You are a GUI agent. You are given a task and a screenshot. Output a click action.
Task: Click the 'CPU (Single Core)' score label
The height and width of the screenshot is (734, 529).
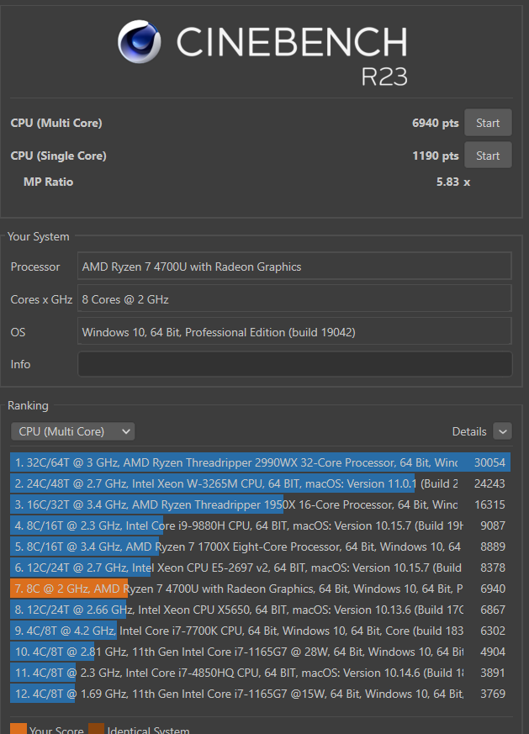pos(59,156)
